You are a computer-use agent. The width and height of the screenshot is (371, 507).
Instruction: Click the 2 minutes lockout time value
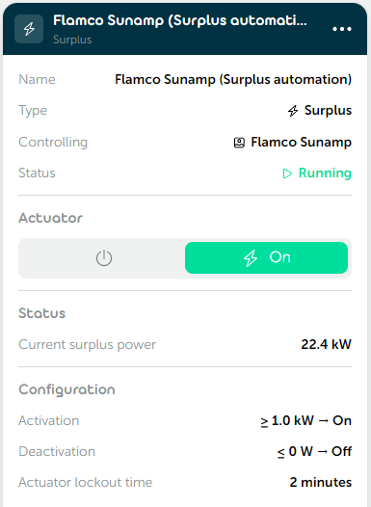point(321,482)
